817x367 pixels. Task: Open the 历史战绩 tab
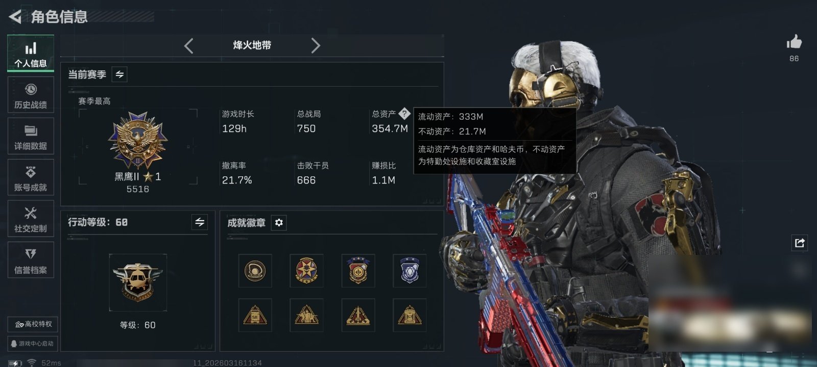click(x=31, y=95)
